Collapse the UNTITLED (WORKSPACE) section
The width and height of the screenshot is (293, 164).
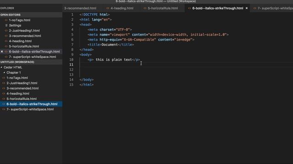point(17,62)
